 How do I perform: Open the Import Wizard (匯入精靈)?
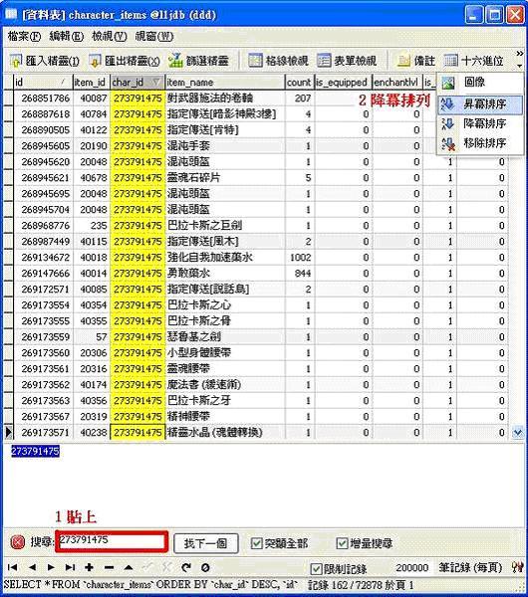(x=44, y=60)
